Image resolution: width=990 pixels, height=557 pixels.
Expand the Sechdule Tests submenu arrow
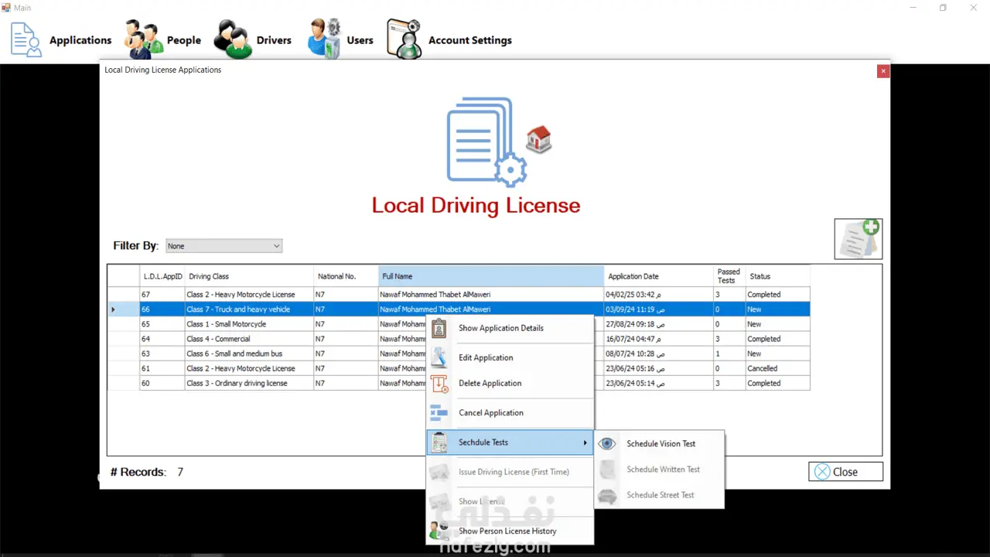point(585,443)
